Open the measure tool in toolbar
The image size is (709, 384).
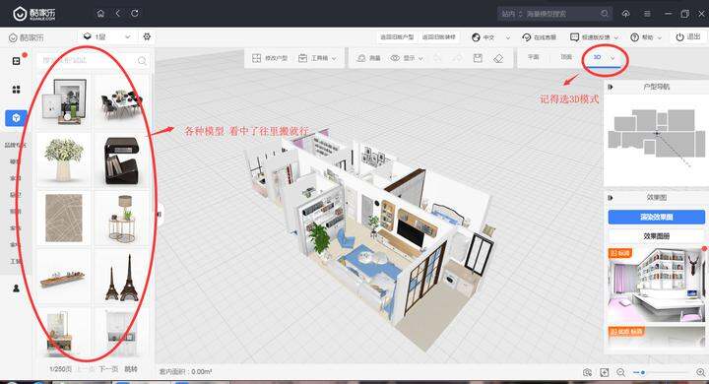point(368,58)
